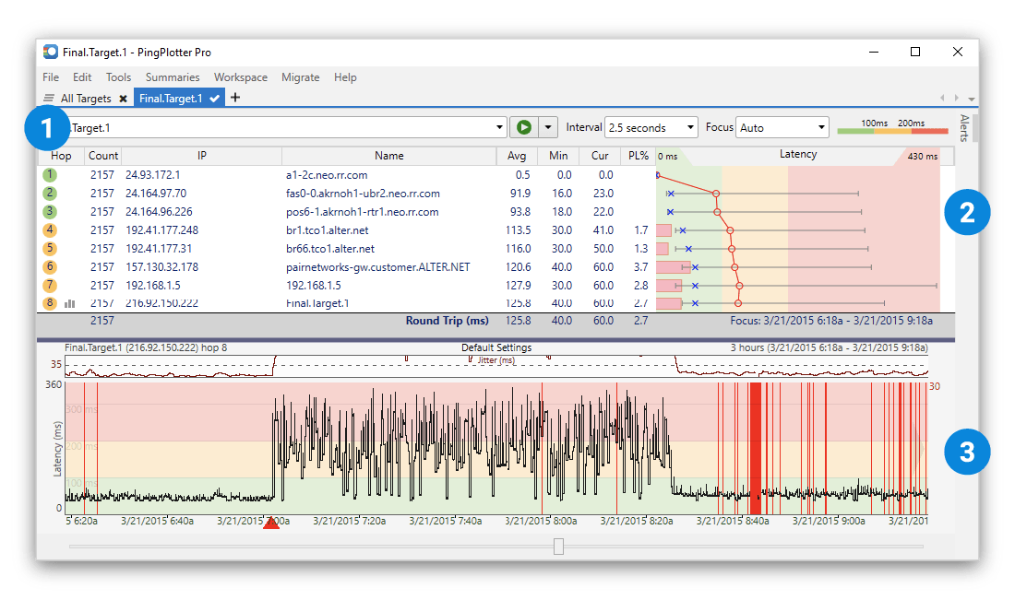This screenshot has height=600, width=1015.
Task: Focus the target address input field
Action: pyautogui.click(x=281, y=127)
